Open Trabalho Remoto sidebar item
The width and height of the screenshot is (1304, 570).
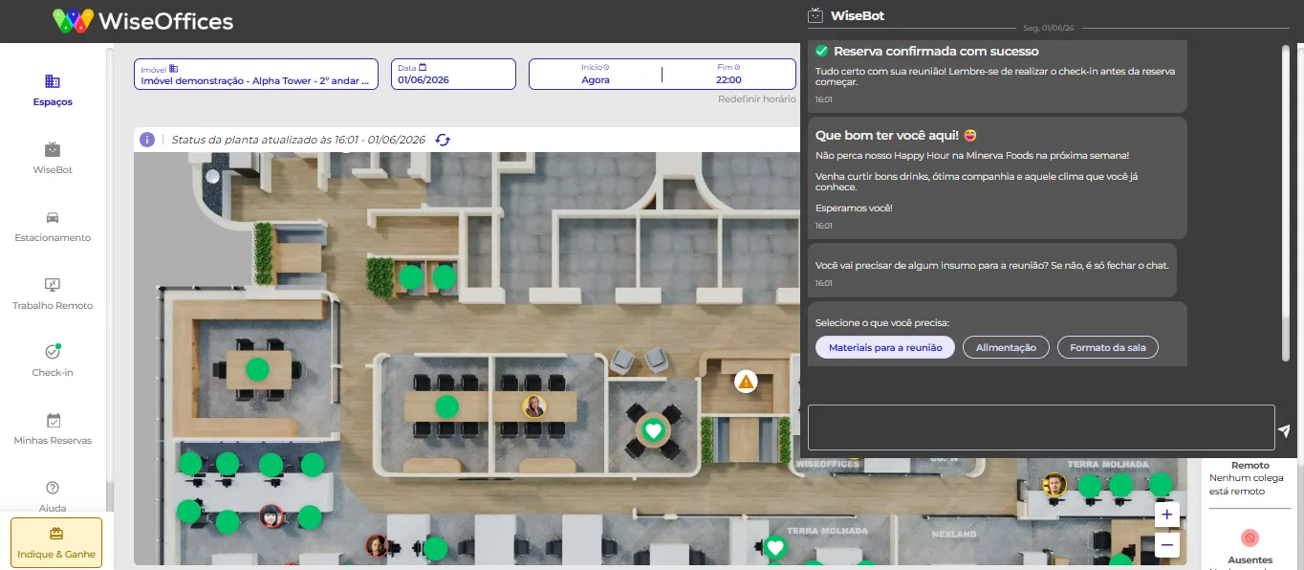pos(53,294)
